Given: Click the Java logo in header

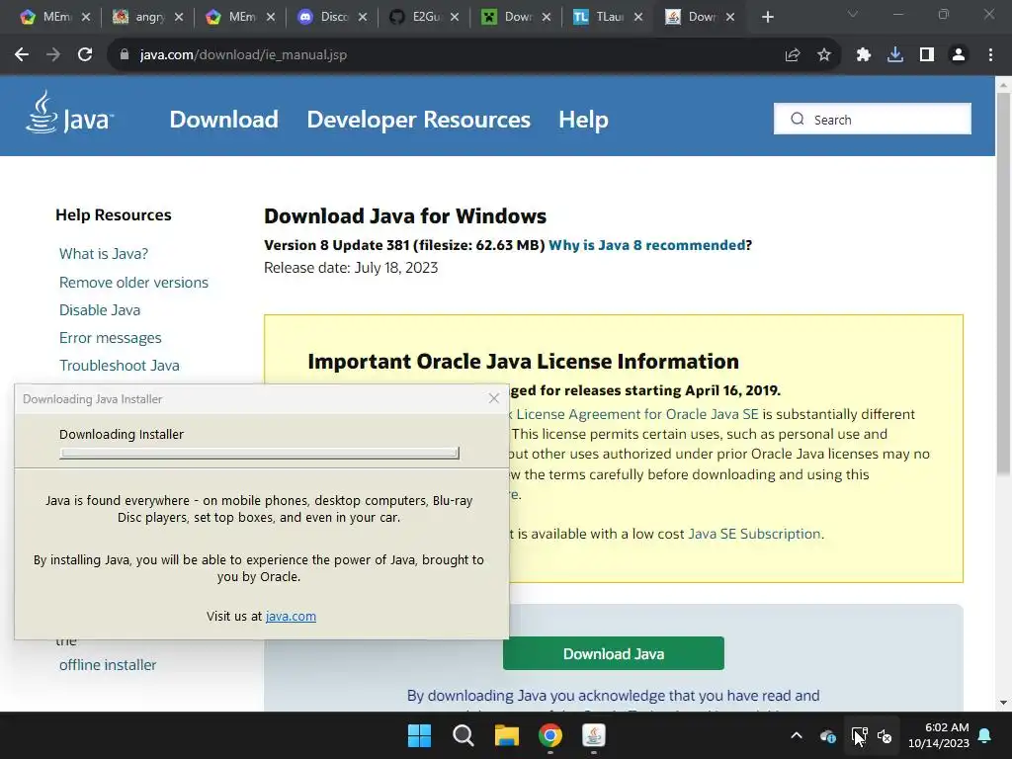Looking at the screenshot, I should click(70, 113).
